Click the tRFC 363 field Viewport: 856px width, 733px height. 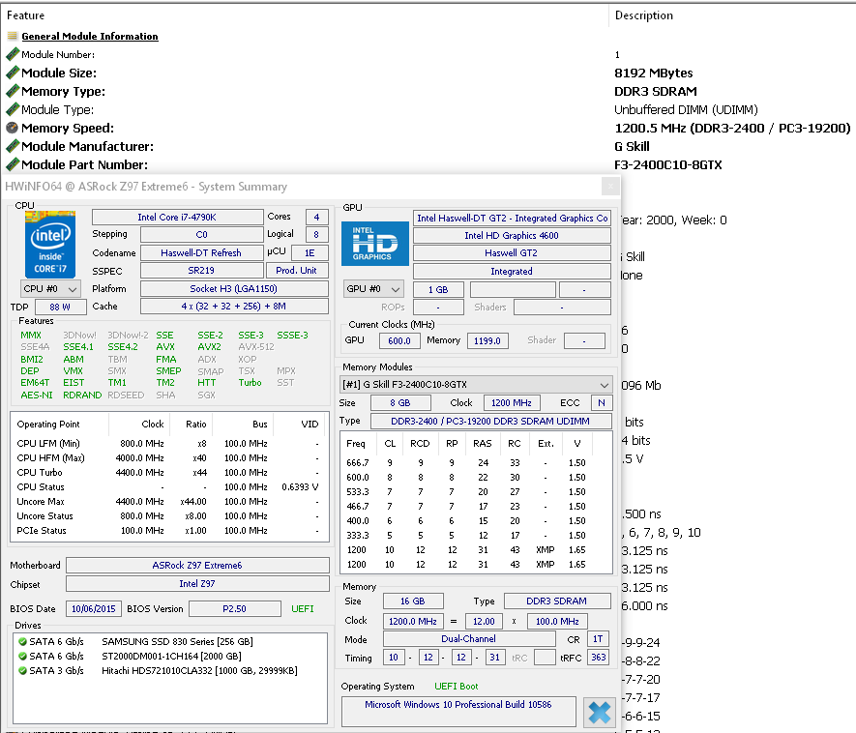coord(599,658)
